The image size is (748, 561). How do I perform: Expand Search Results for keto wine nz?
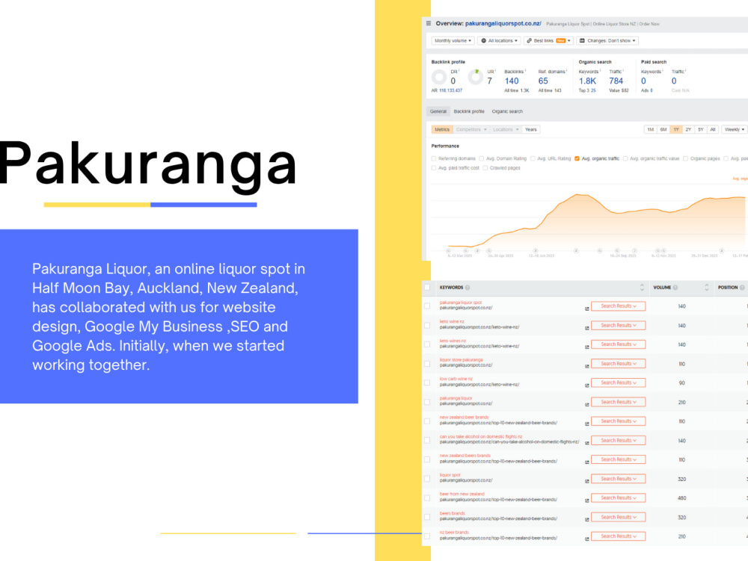point(619,325)
